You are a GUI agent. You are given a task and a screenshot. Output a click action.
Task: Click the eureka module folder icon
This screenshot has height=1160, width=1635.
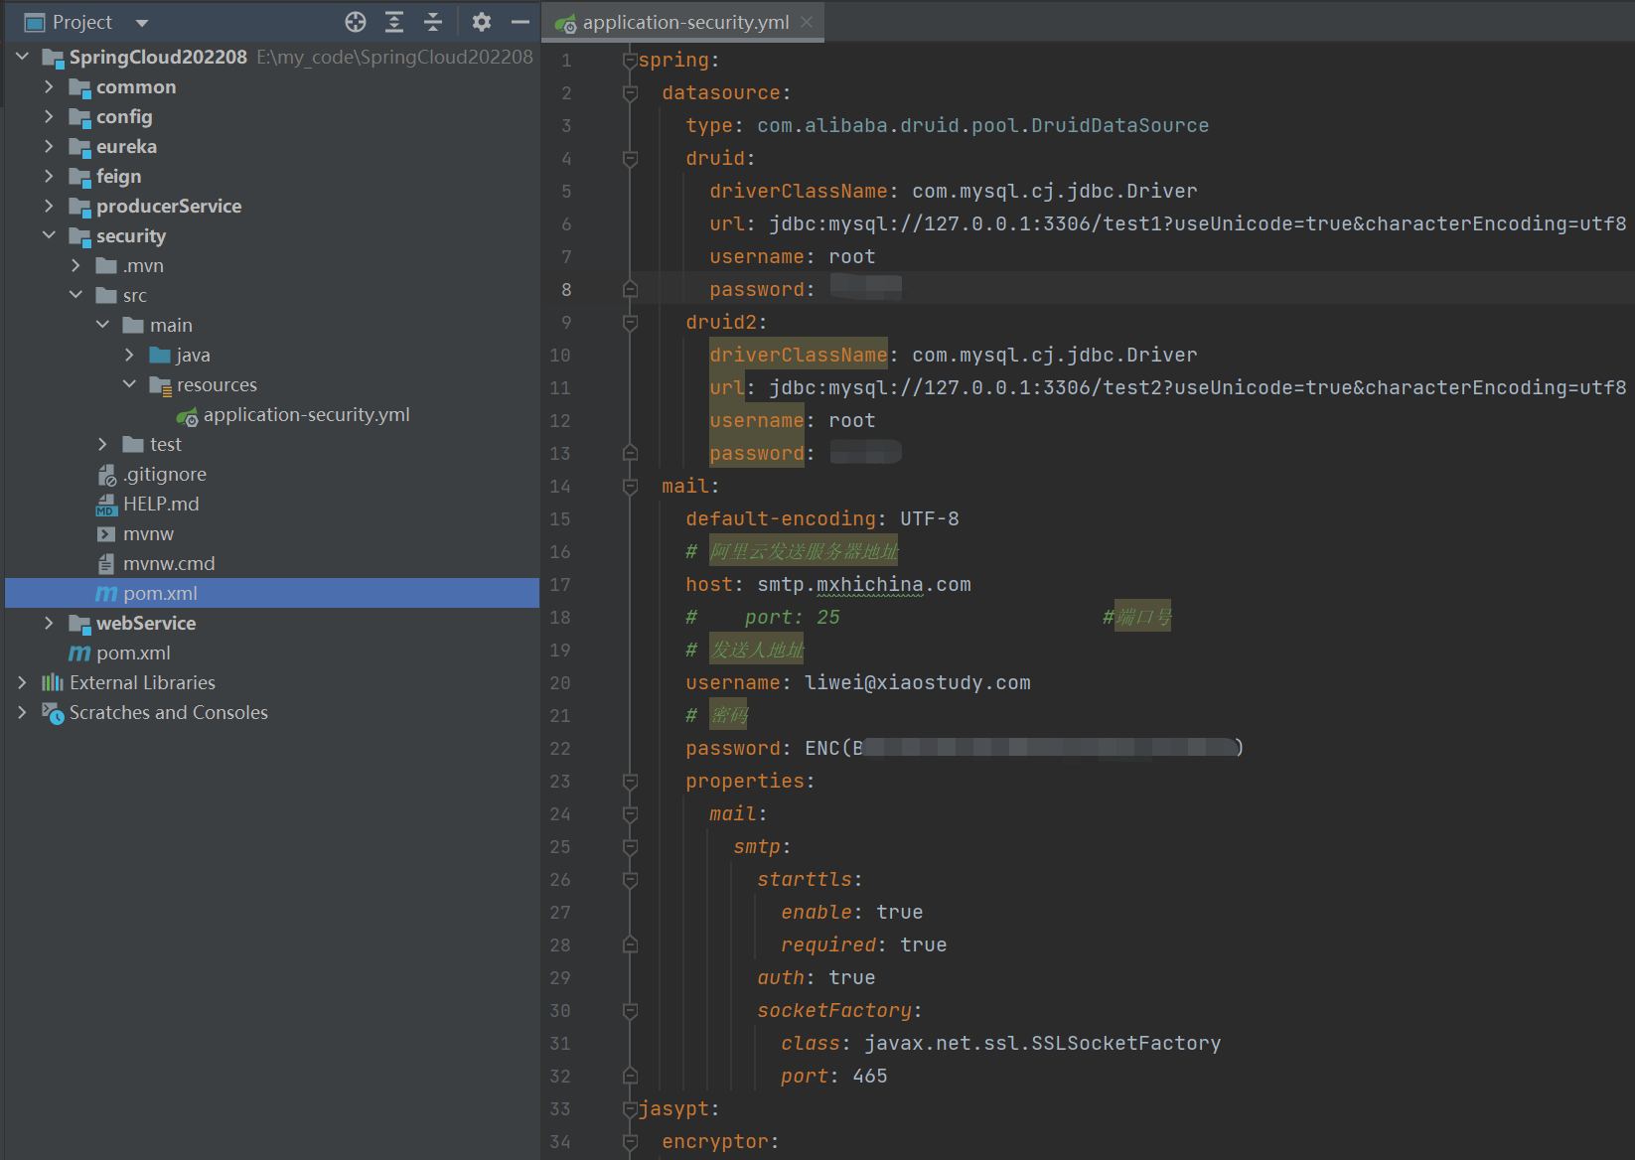pos(79,147)
